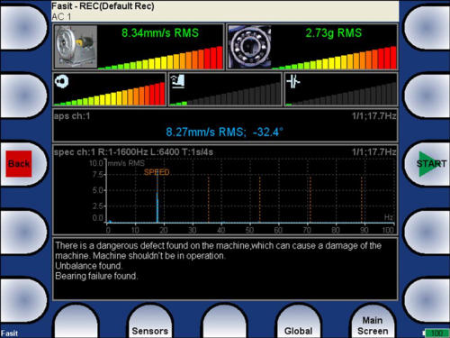450x338 pixels.
Task: Go to Main Screen
Action: (x=373, y=325)
